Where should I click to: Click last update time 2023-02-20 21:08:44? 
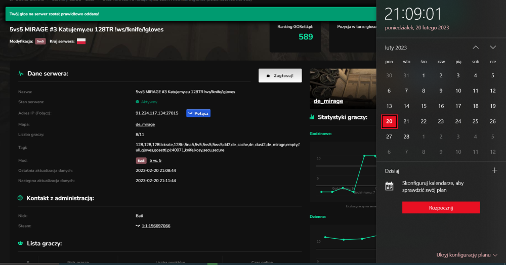[156, 170]
